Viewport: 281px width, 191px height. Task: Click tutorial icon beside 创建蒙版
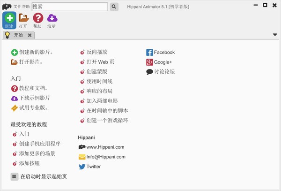[82, 72]
